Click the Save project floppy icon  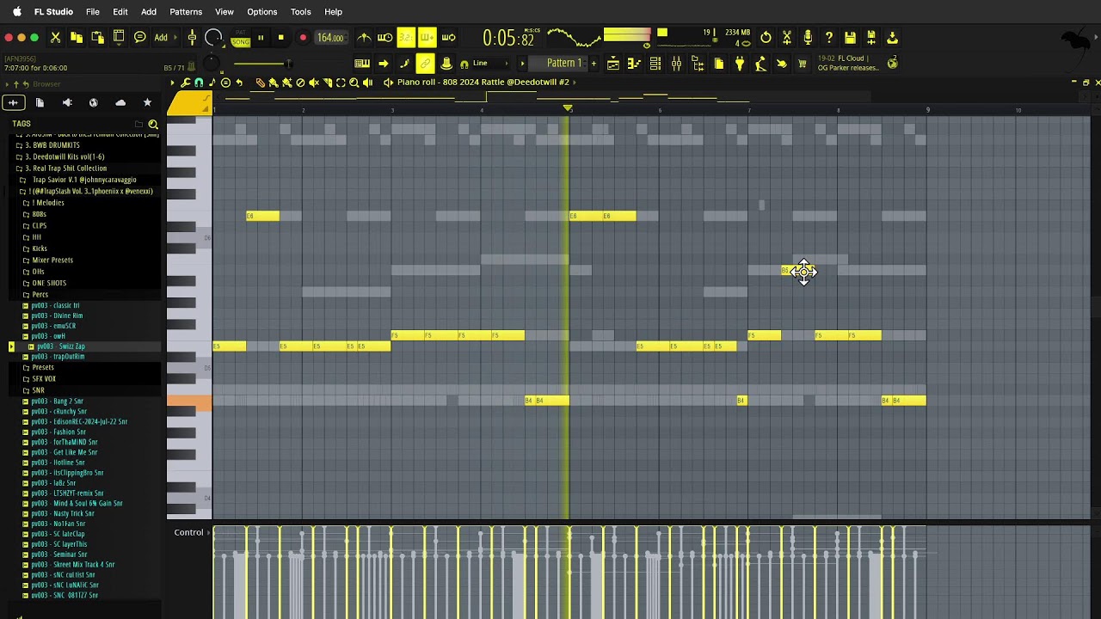(850, 38)
